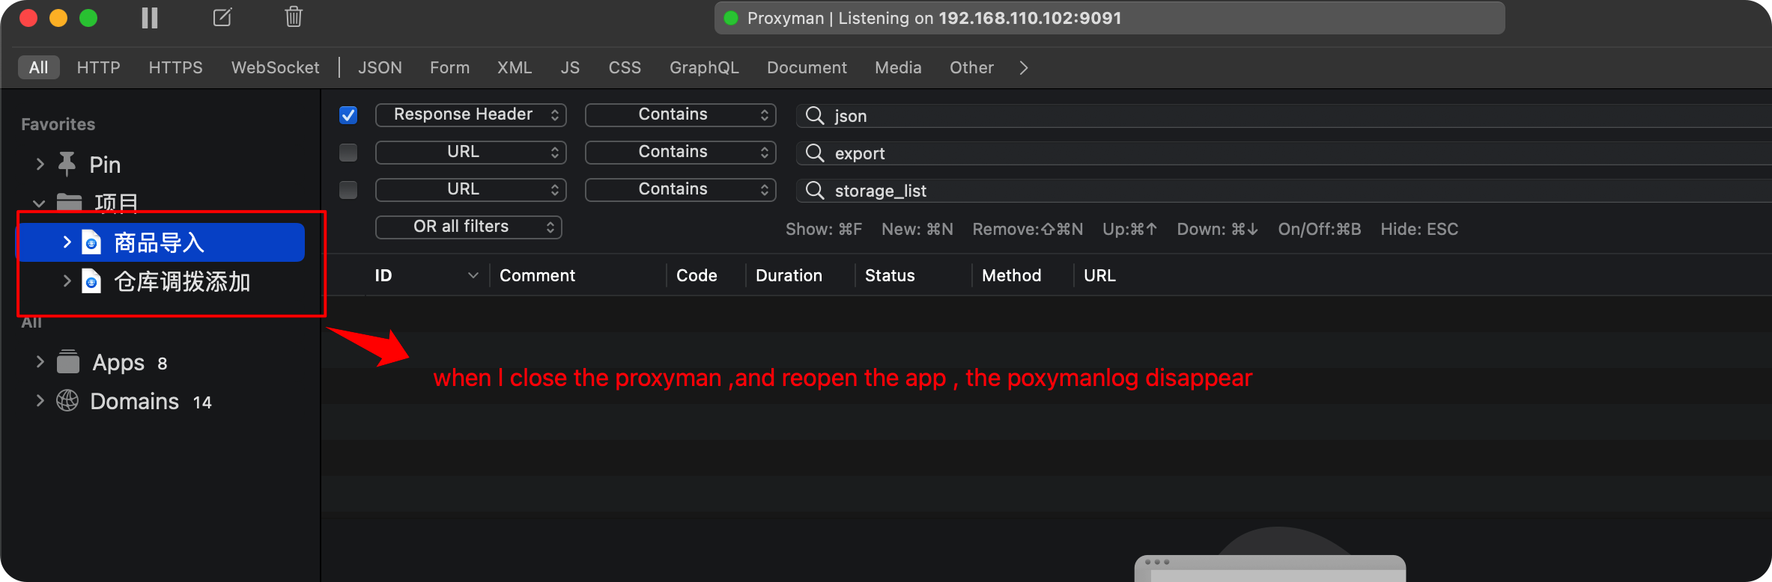
Task: Pause traffic recording with pause icon
Action: click(x=150, y=17)
